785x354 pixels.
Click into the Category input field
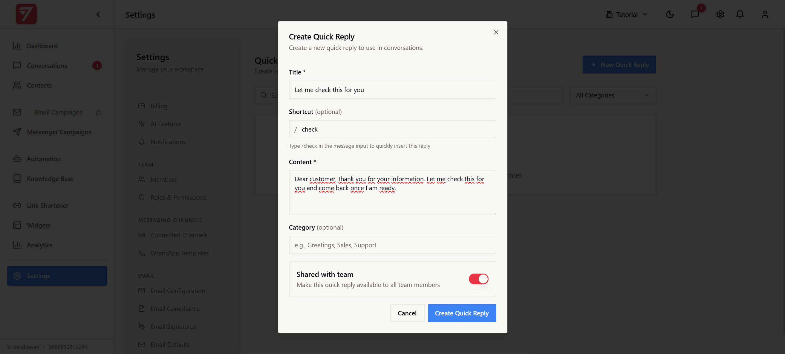392,245
